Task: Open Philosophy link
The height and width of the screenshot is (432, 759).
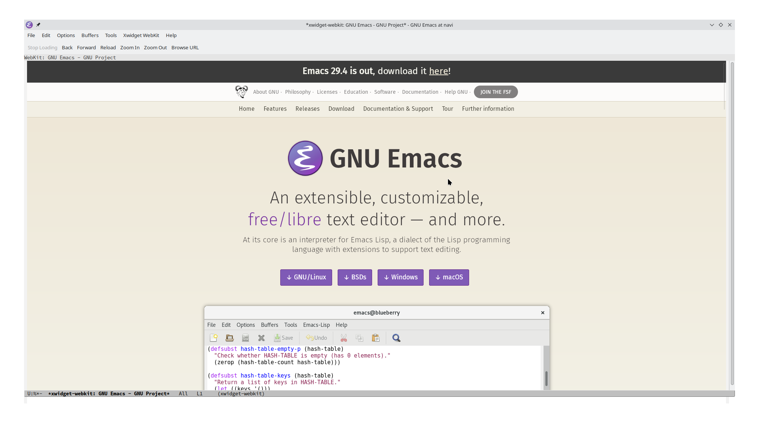Action: [298, 92]
